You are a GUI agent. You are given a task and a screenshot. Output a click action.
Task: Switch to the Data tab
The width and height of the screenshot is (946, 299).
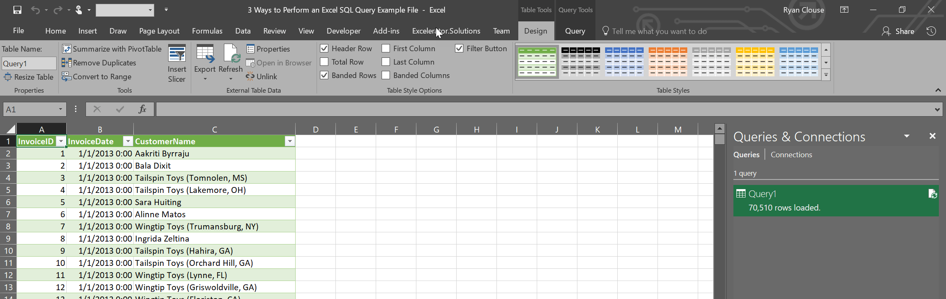[x=243, y=31]
